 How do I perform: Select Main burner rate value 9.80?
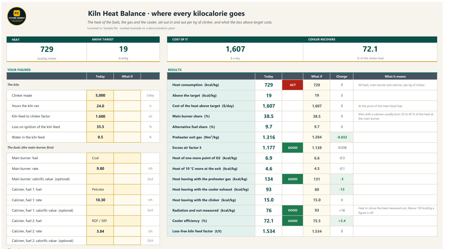100,168
